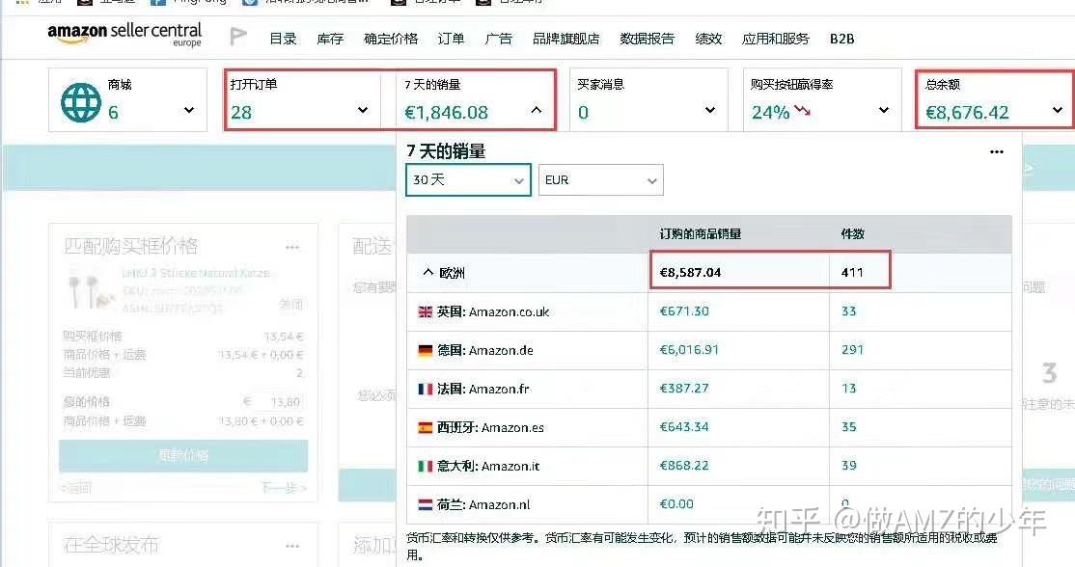Collapse the 欧洲 region row
Image resolution: width=1075 pixels, height=567 pixels.
427,273
